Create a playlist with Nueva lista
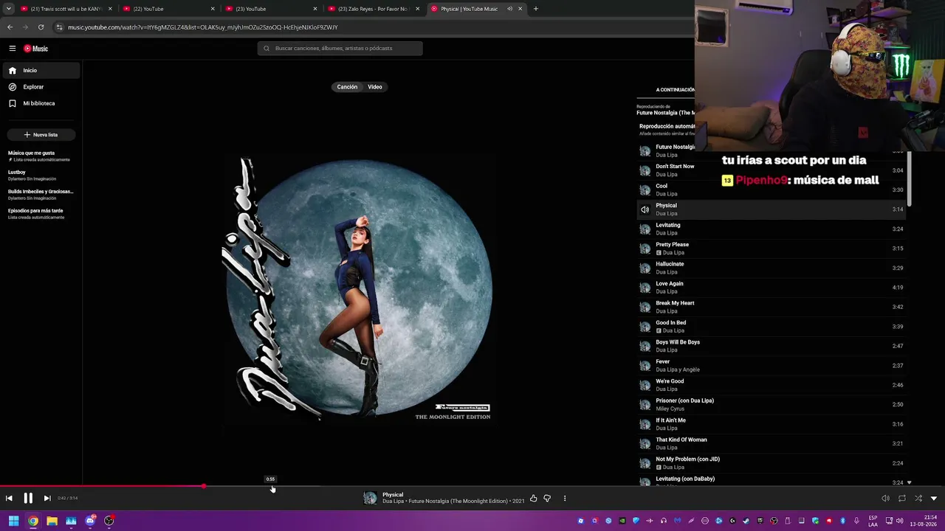This screenshot has height=531, width=945. (x=41, y=135)
